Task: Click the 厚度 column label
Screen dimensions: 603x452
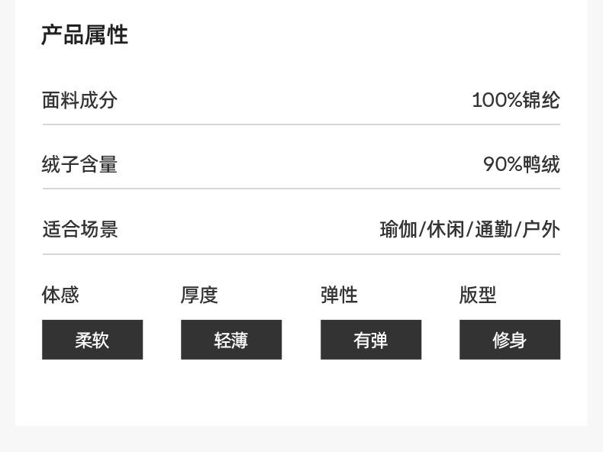Action: click(x=200, y=295)
